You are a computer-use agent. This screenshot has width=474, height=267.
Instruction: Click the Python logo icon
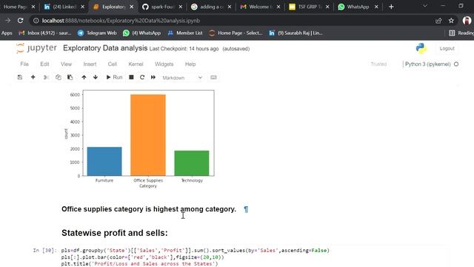(421, 48)
